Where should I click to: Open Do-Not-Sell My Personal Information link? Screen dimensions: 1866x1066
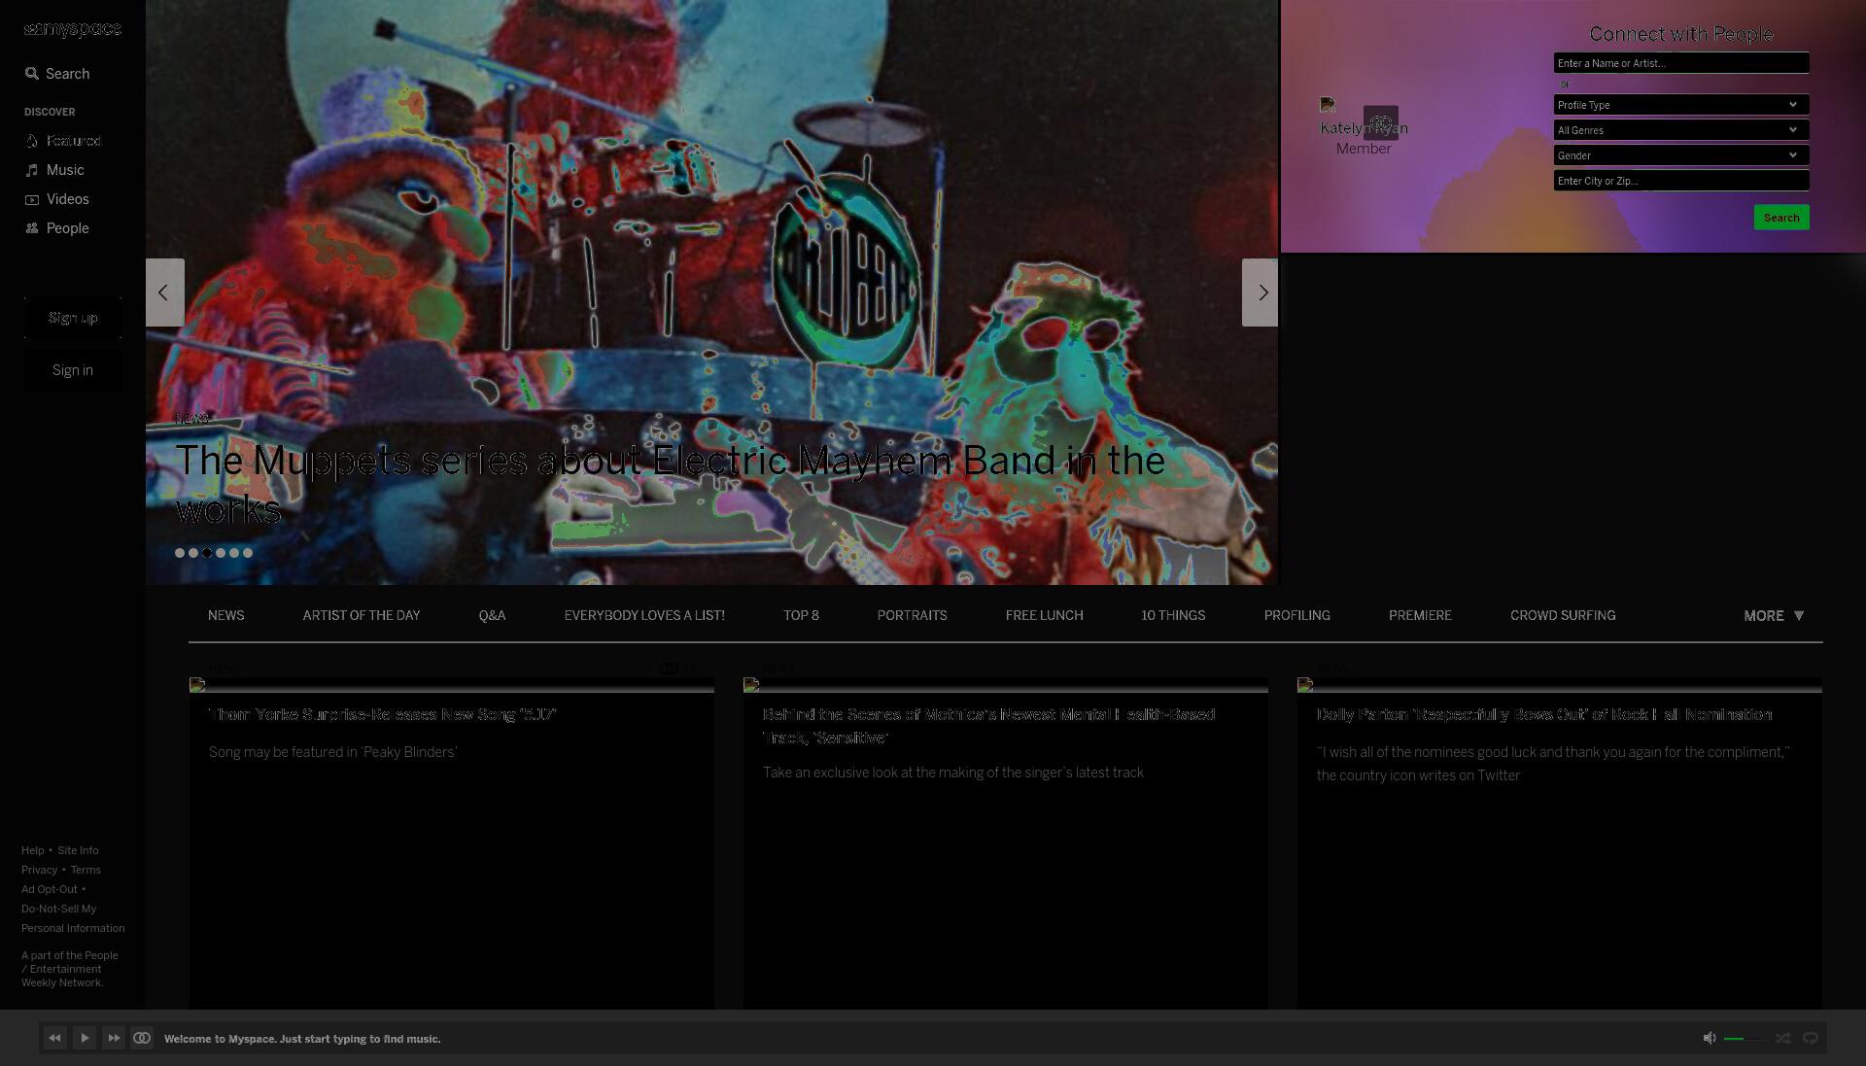(x=73, y=919)
